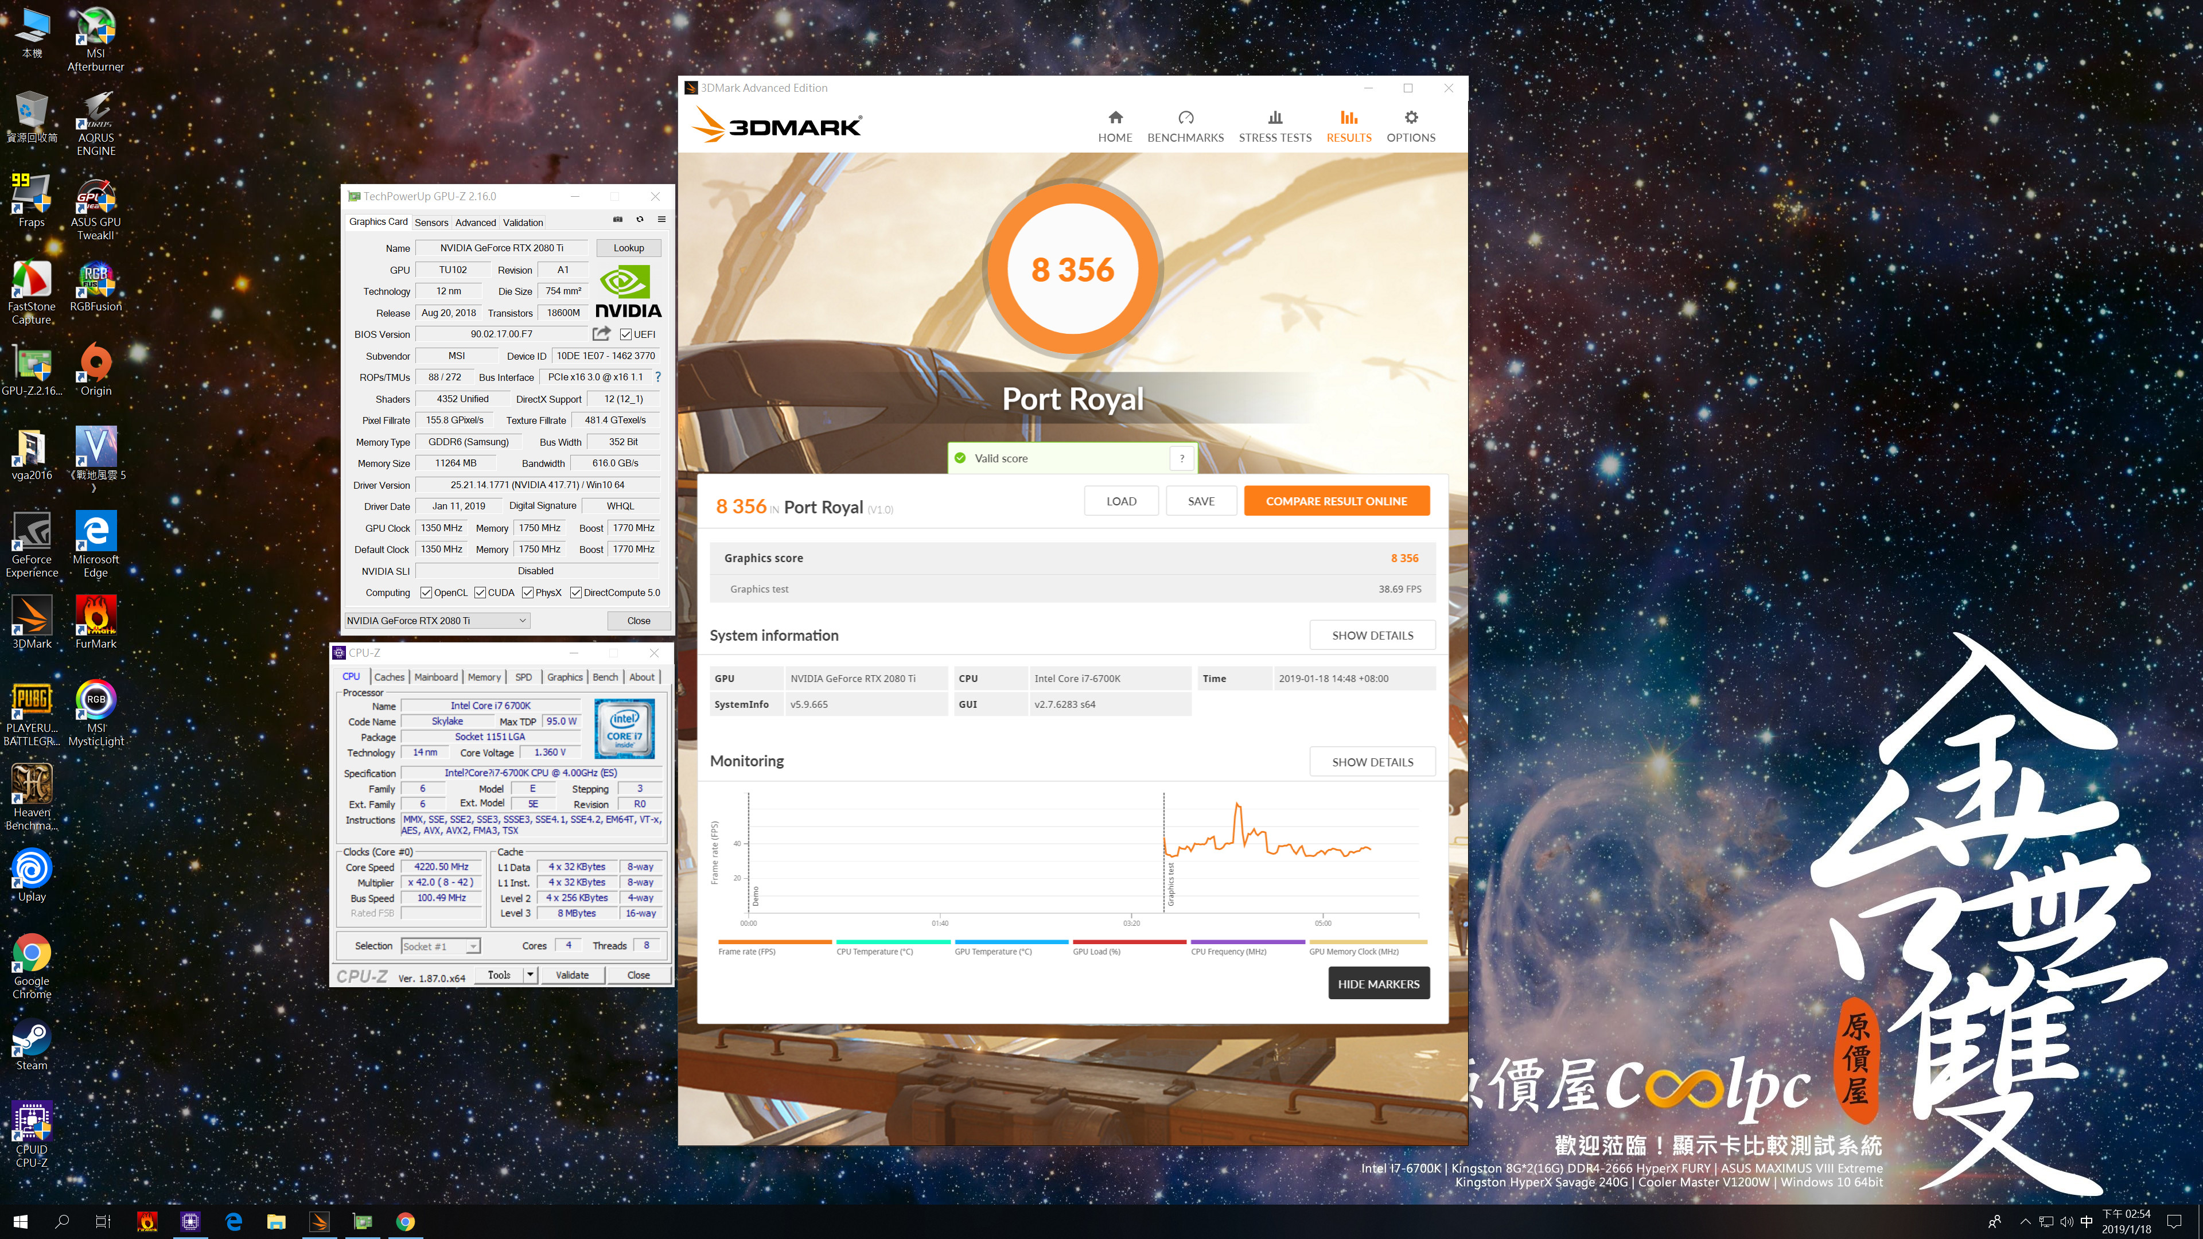Expand Monitoring SHOW DETAILS
The image size is (2203, 1239).
1372,762
